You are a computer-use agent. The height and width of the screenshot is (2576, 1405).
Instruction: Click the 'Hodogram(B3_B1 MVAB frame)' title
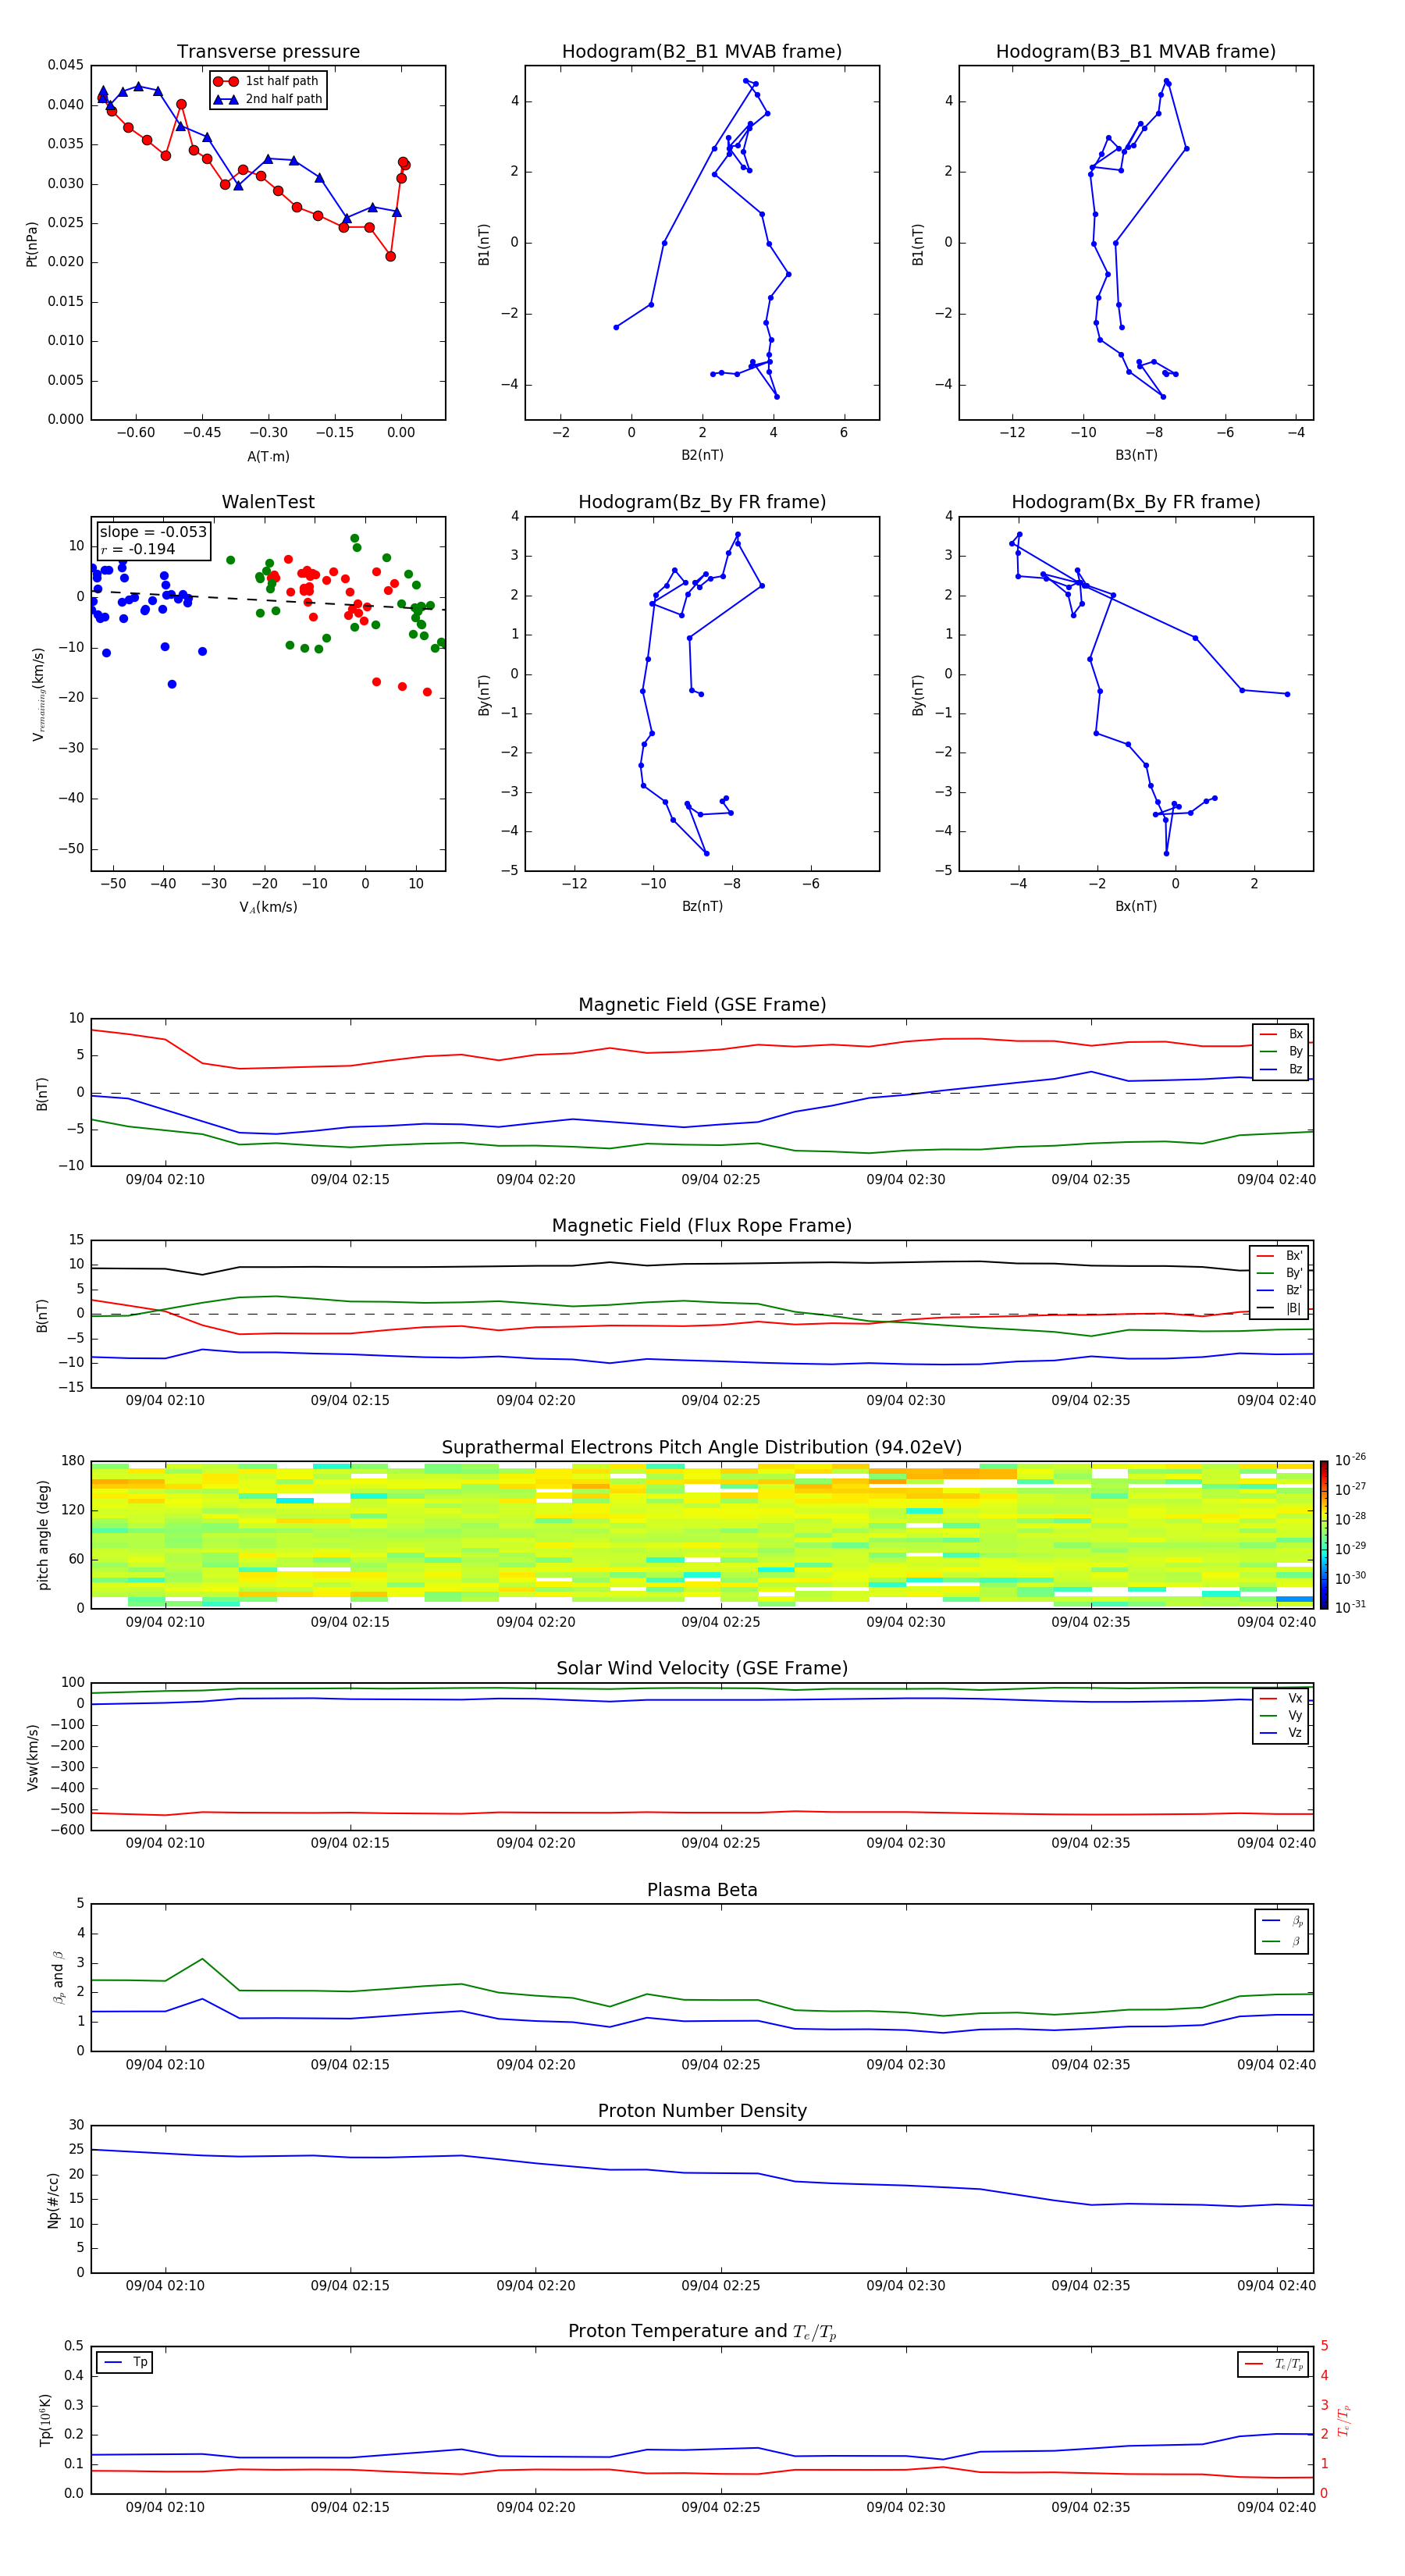pyautogui.click(x=1136, y=52)
